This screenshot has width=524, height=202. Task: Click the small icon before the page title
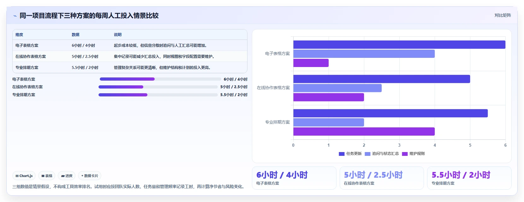click(15, 16)
